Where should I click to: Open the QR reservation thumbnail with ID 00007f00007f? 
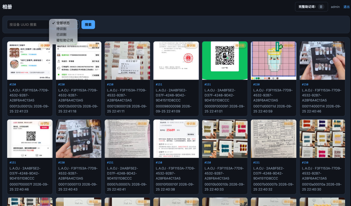pyautogui.click(x=30, y=138)
